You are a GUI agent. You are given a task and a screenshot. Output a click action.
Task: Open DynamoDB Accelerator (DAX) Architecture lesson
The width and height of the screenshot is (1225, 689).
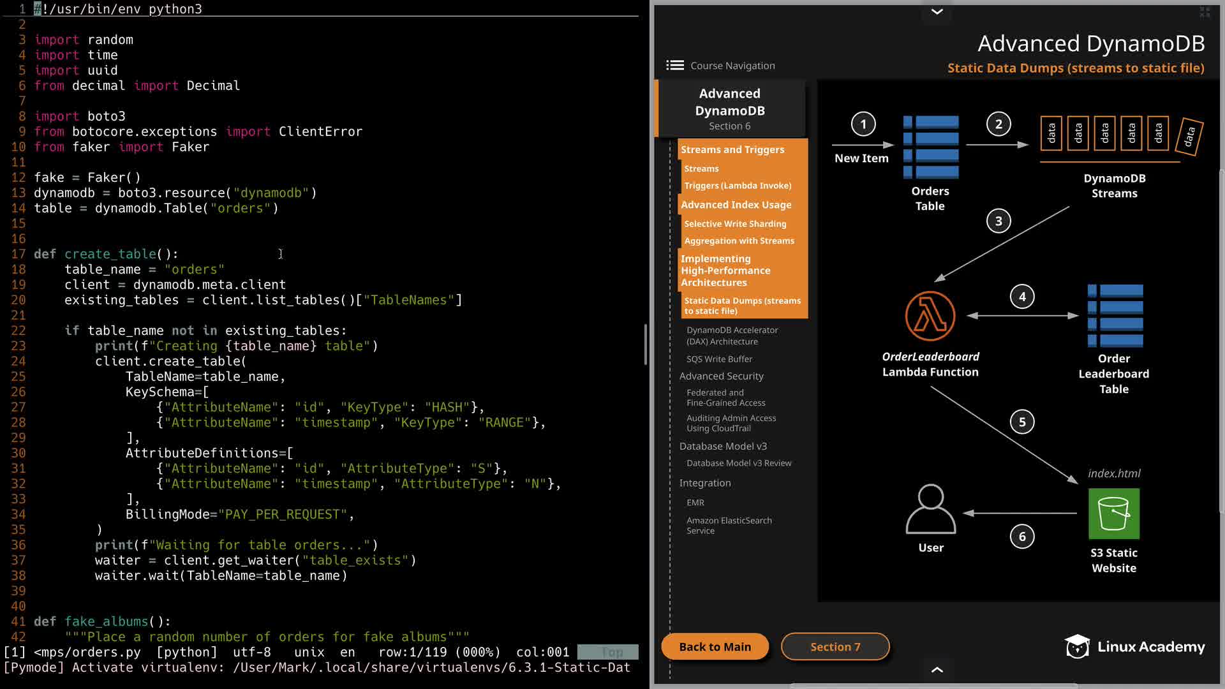coord(732,336)
